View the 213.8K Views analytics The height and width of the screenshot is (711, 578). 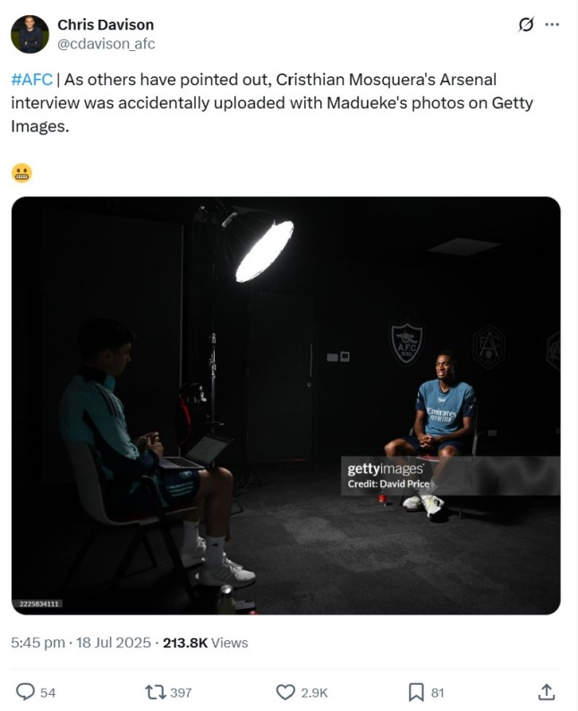[207, 642]
